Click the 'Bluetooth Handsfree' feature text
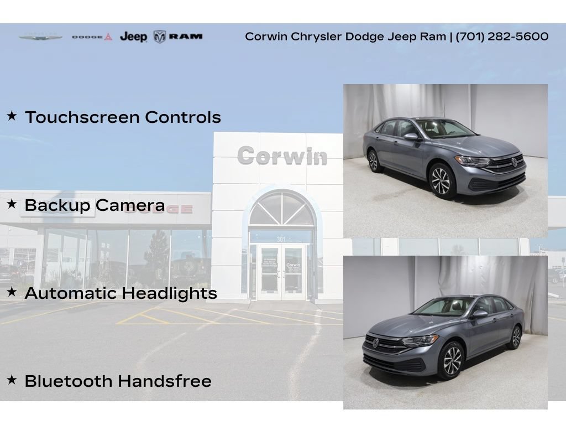Image resolution: width=566 pixels, height=425 pixels. click(x=118, y=381)
